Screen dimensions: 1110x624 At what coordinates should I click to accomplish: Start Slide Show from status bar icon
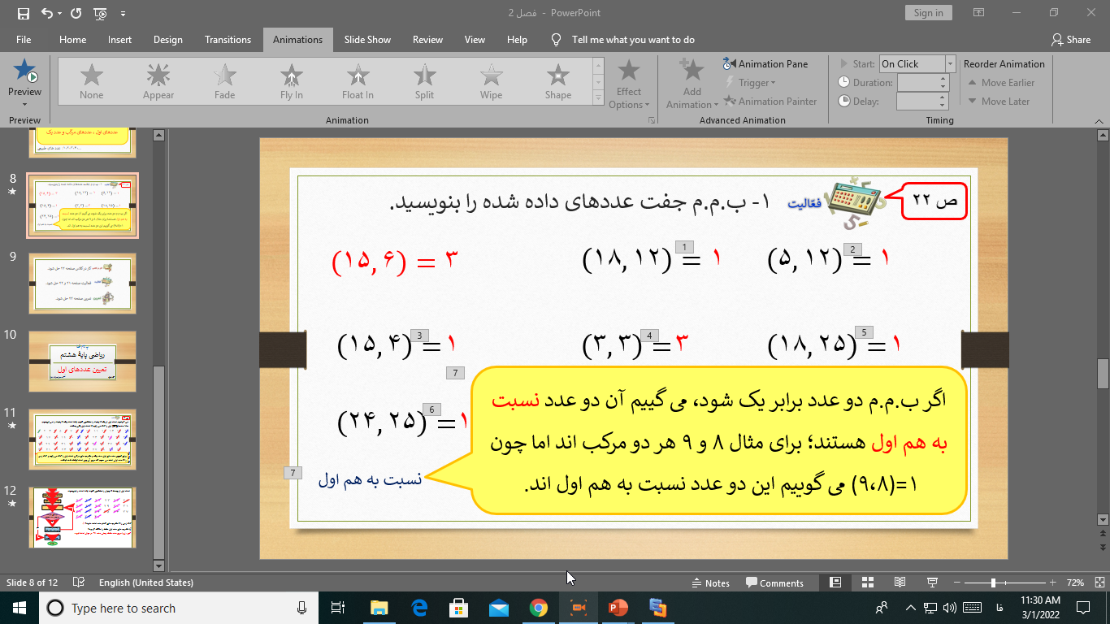(932, 583)
